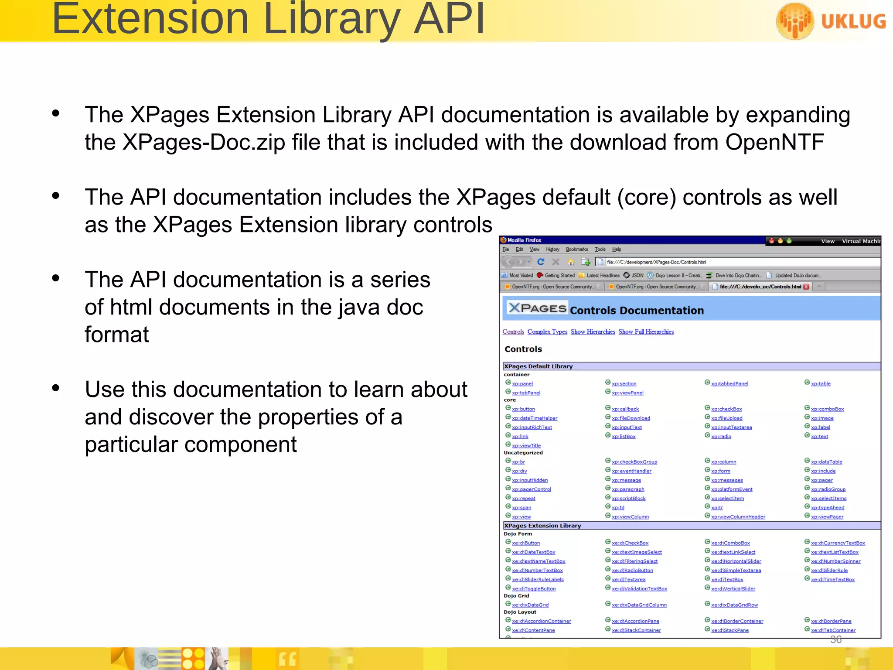The width and height of the screenshot is (893, 670).
Task: Open the xp:viewPanel control link
Action: (x=627, y=393)
